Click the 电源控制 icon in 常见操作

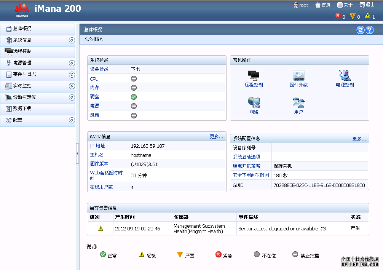pyautogui.click(x=345, y=75)
